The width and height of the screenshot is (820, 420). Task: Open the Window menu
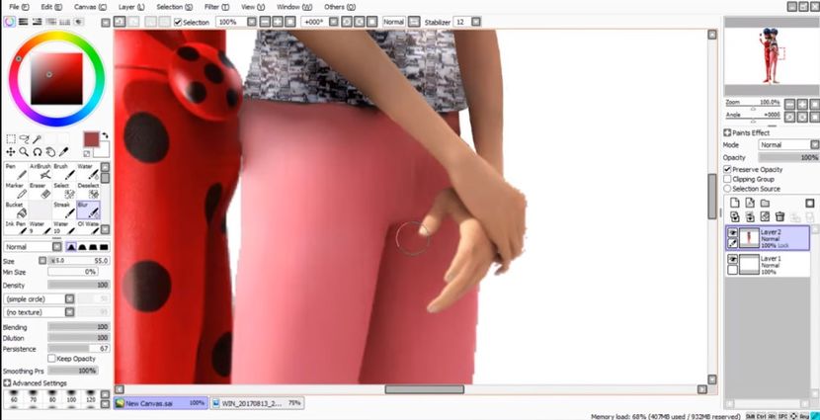(291, 7)
